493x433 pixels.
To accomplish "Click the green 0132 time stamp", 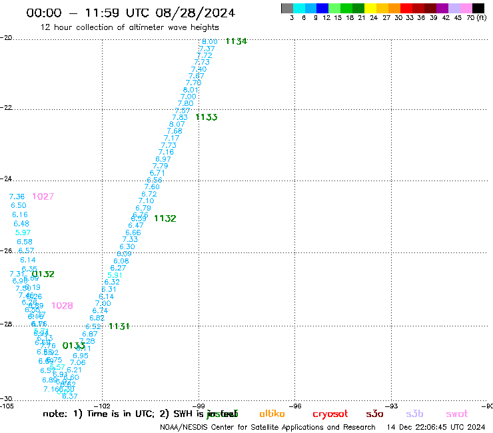I will pyautogui.click(x=43, y=274).
